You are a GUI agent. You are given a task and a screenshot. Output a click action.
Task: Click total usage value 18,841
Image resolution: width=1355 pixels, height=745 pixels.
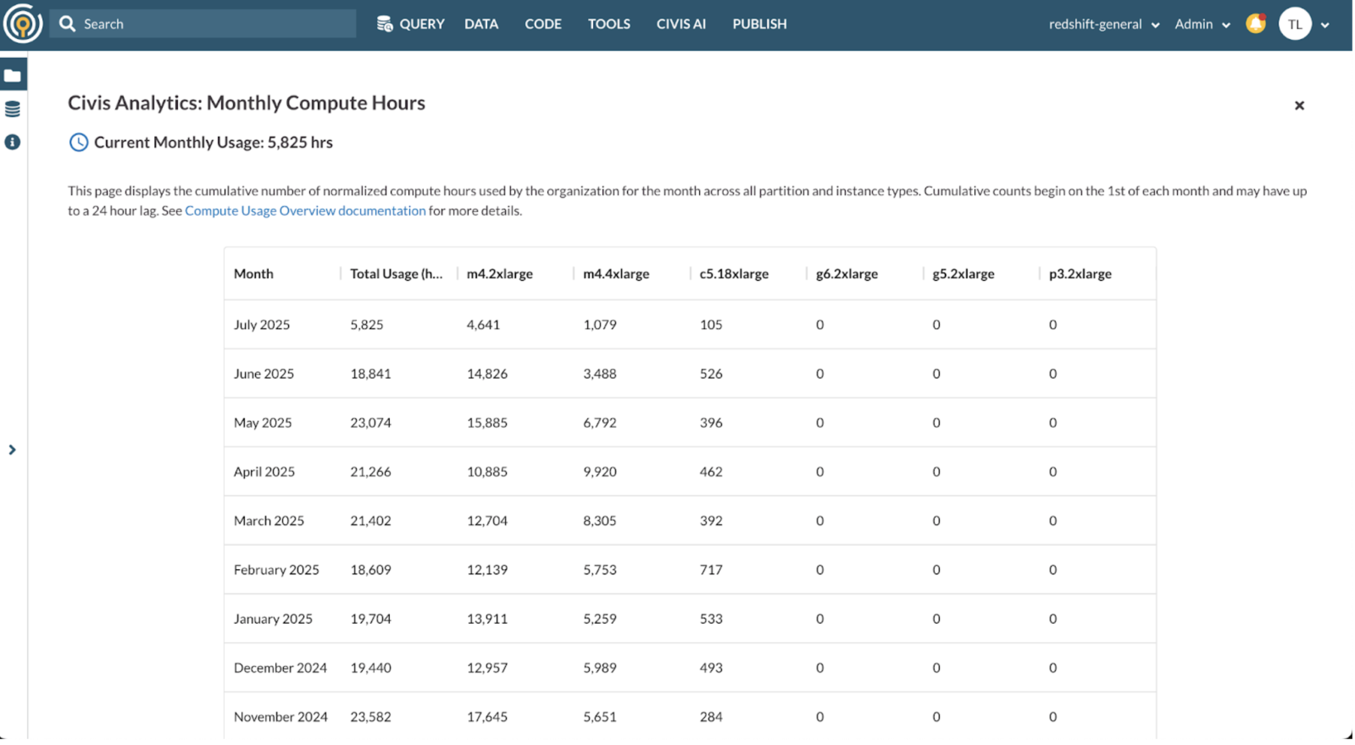click(370, 374)
